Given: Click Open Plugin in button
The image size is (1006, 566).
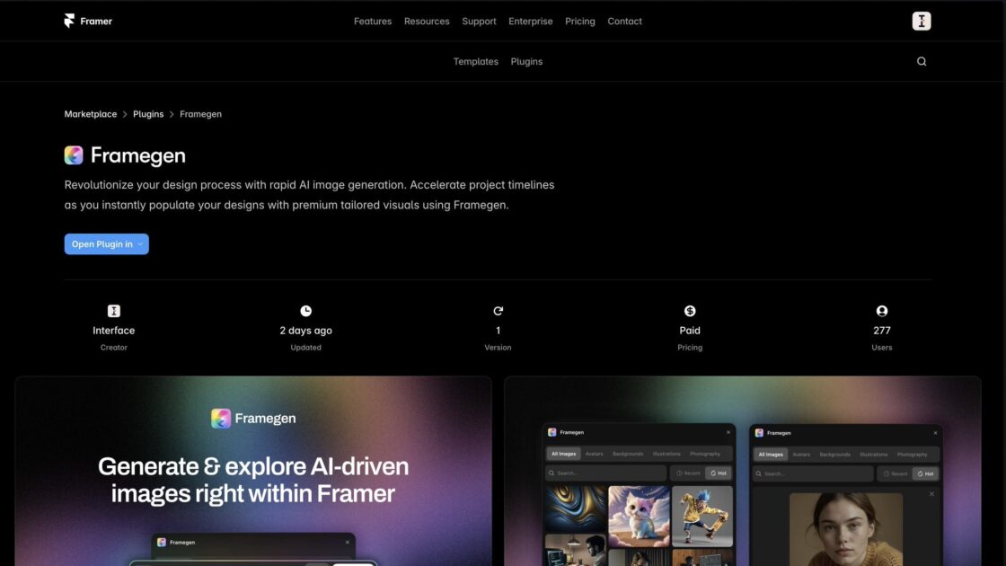Looking at the screenshot, I should [107, 243].
